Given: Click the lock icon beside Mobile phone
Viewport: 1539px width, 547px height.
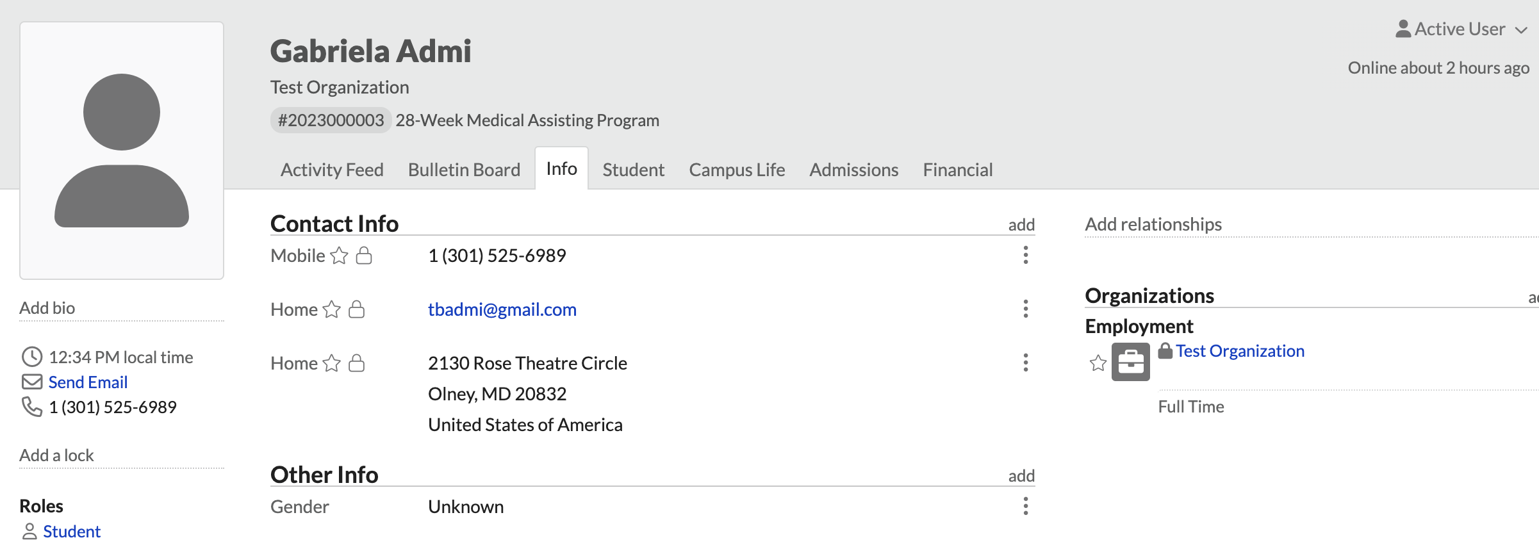Looking at the screenshot, I should pos(364,256).
